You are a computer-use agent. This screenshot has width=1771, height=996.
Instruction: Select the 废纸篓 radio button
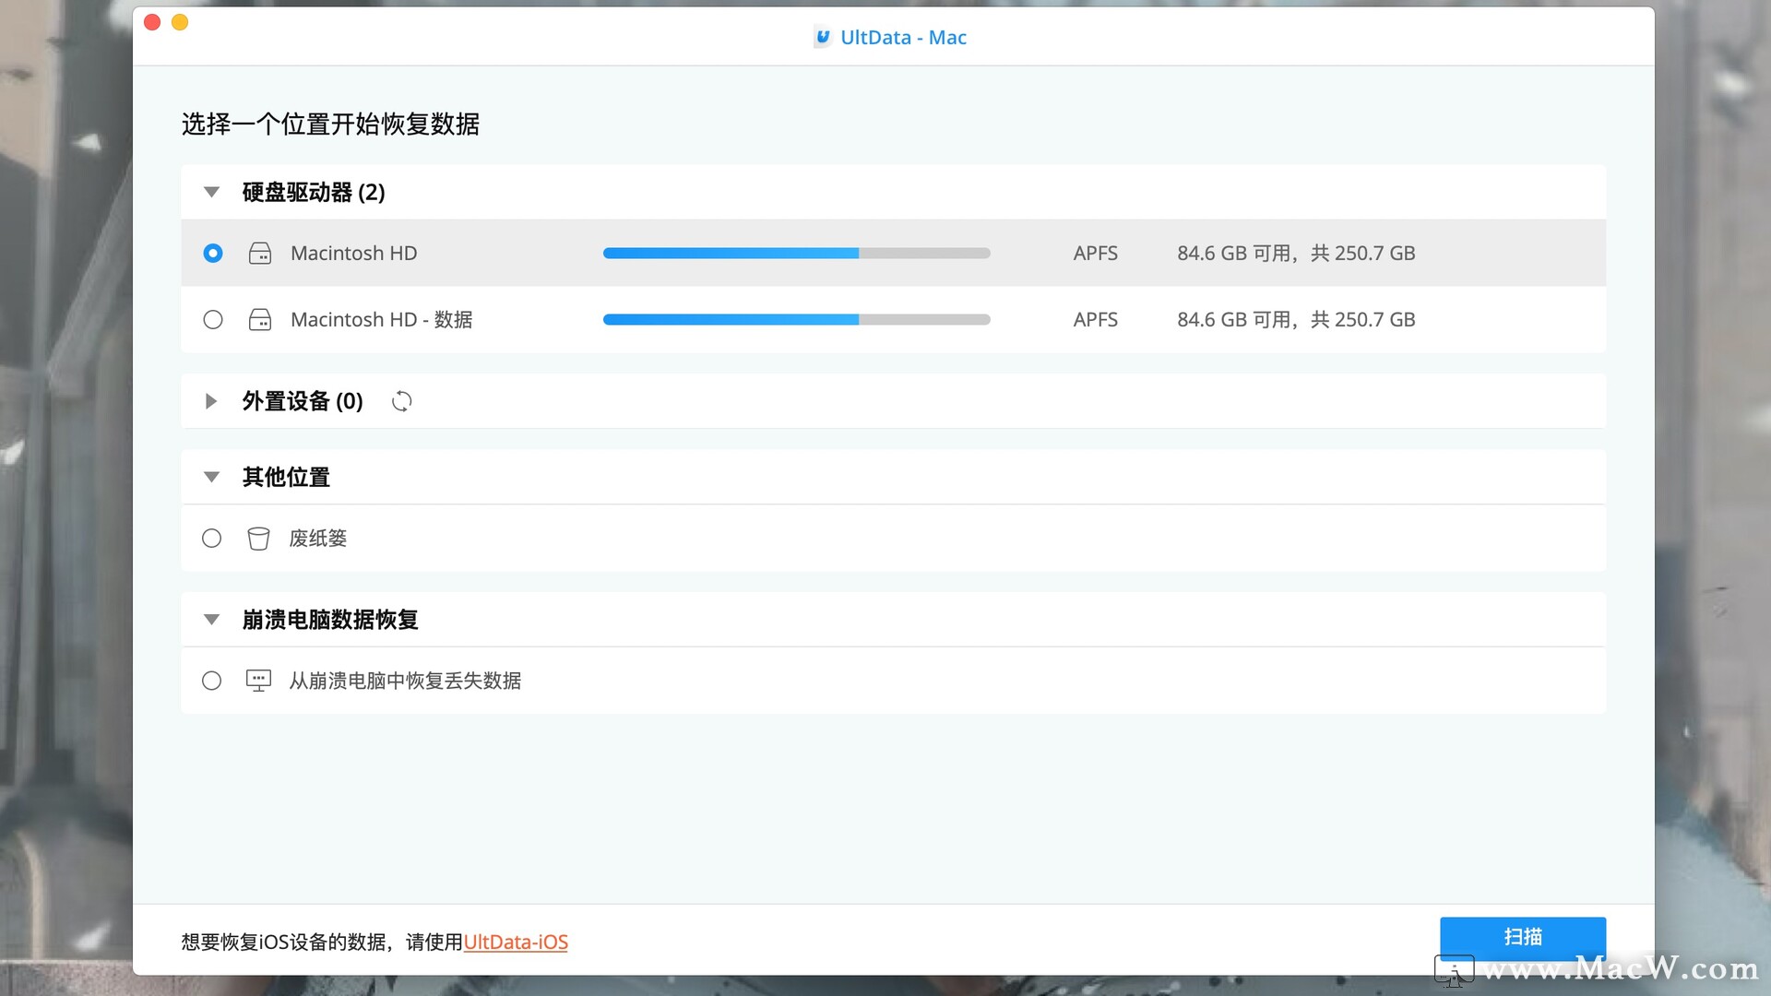(212, 539)
